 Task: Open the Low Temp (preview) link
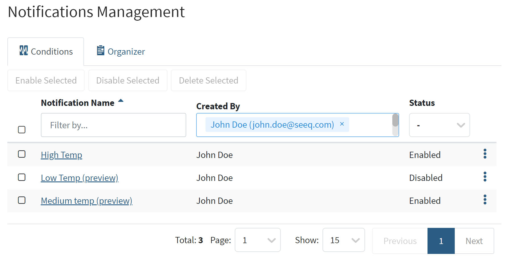click(x=79, y=178)
